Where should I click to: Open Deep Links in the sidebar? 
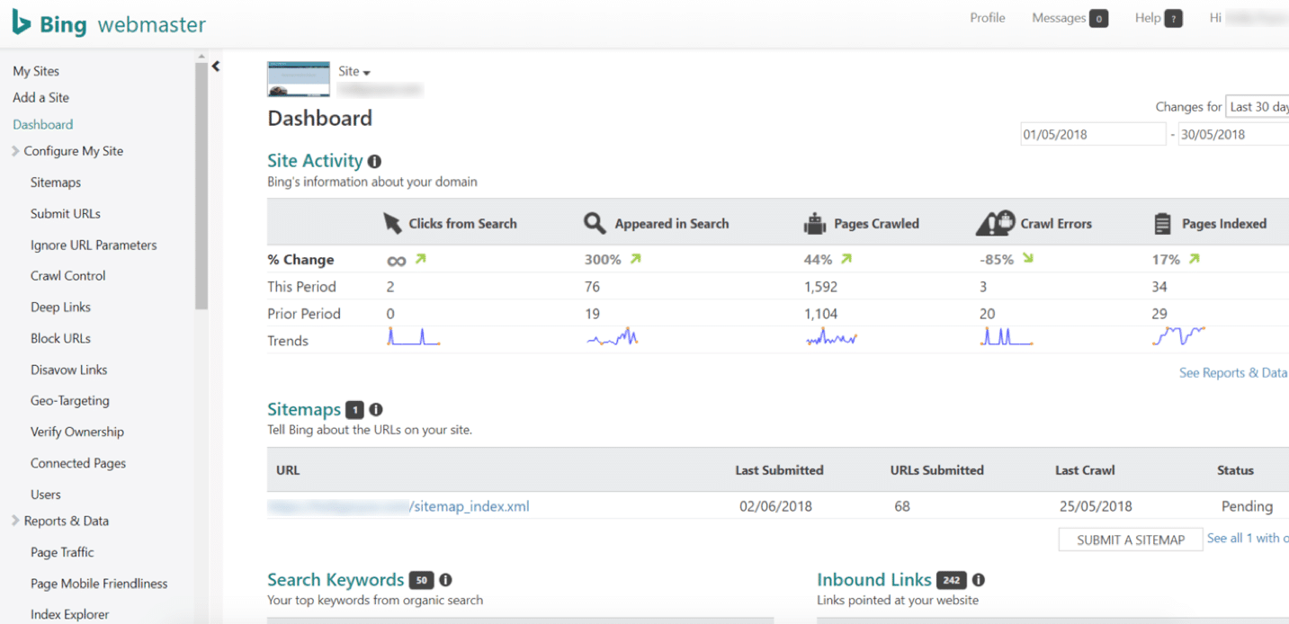pos(60,308)
